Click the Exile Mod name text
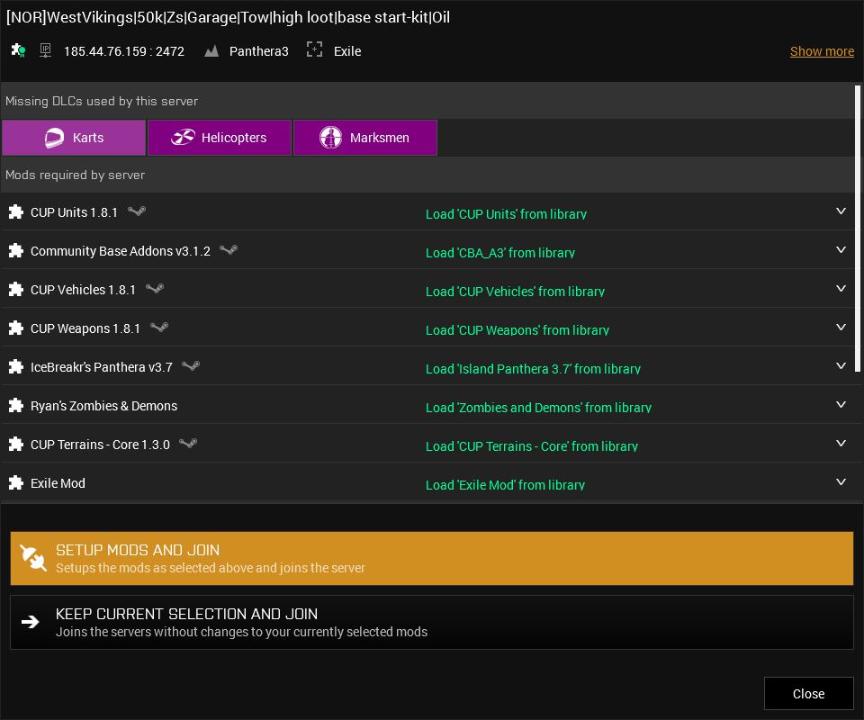864x720 pixels. pos(58,483)
